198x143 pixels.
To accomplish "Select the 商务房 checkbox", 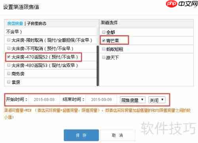I will [9, 73].
